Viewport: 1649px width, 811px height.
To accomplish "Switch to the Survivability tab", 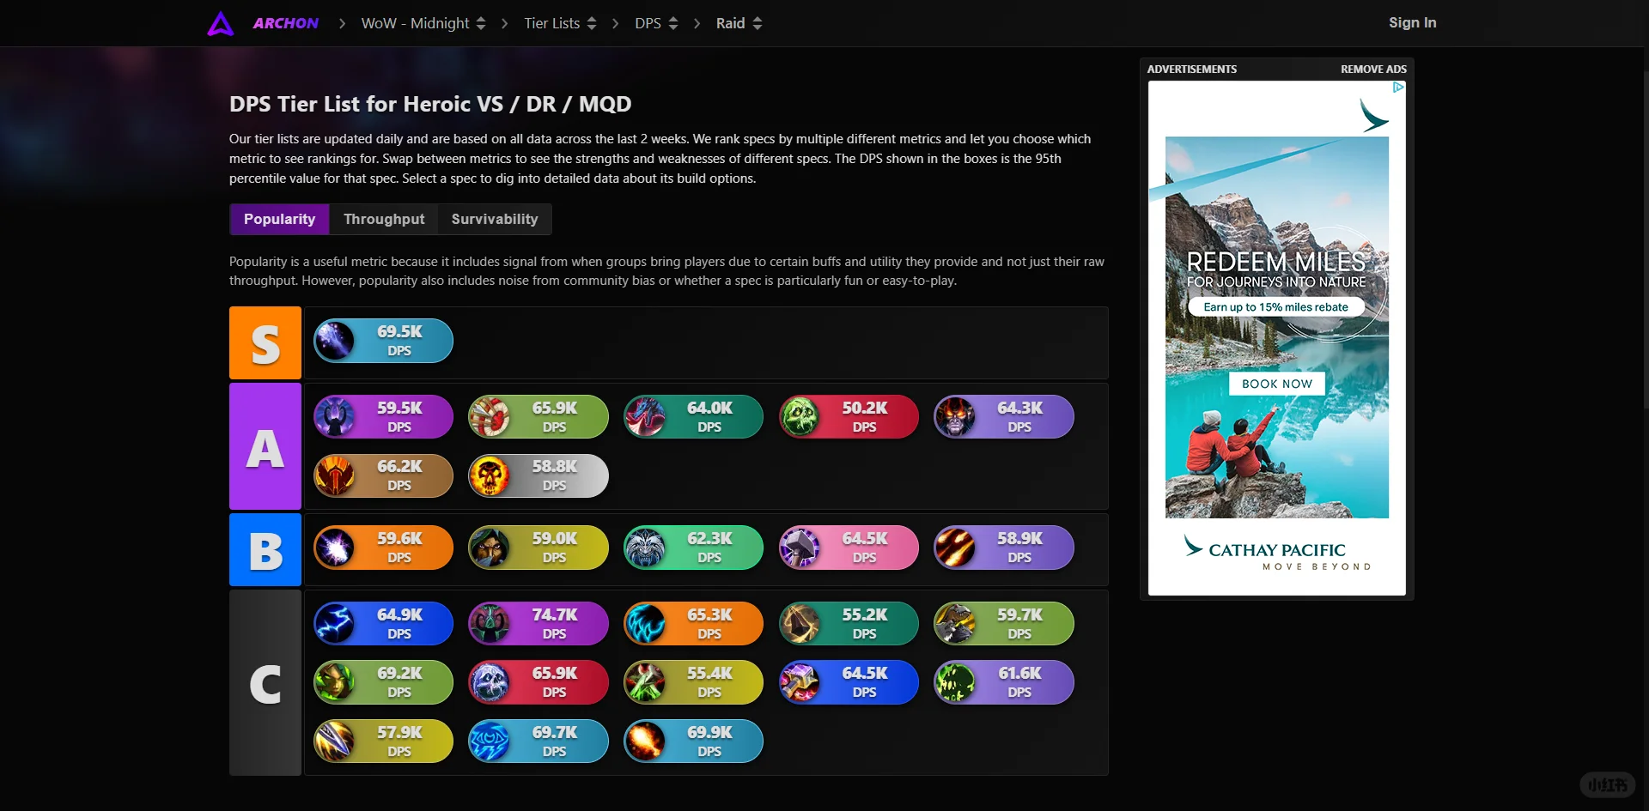I will tap(495, 219).
